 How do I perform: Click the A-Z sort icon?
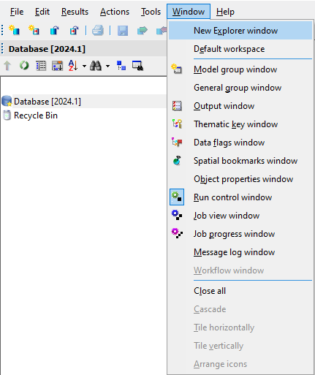pos(73,66)
